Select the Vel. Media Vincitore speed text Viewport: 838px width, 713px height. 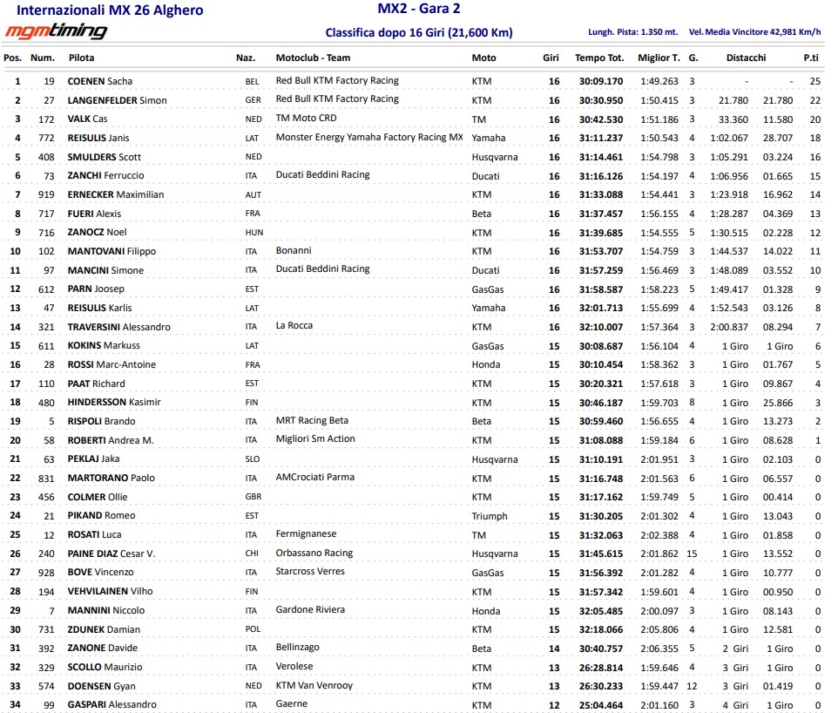pos(754,32)
